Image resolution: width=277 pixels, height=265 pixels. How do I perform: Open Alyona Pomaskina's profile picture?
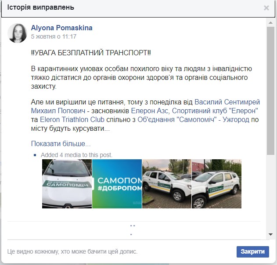[x=17, y=33]
